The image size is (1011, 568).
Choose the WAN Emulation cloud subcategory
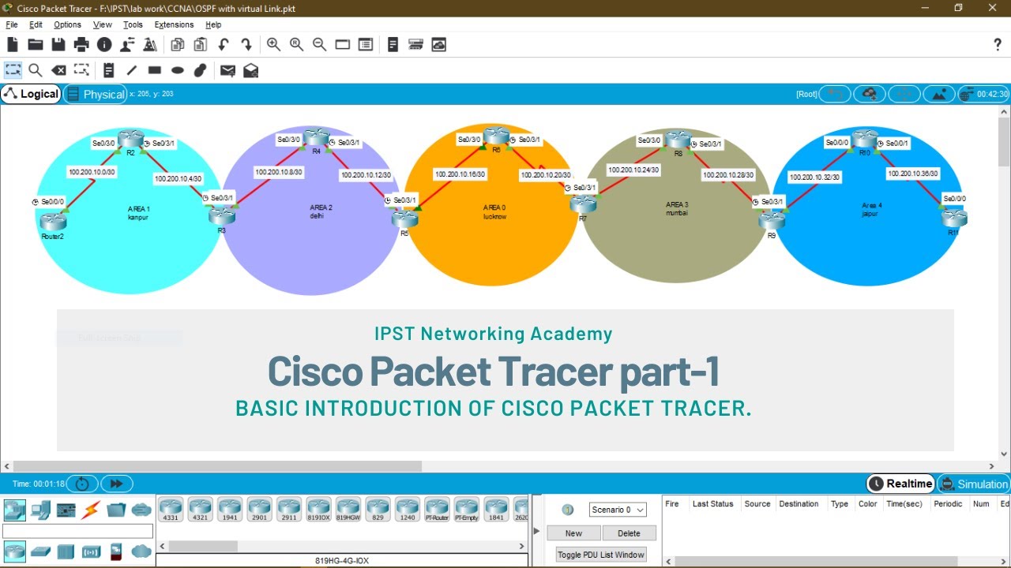(141, 551)
